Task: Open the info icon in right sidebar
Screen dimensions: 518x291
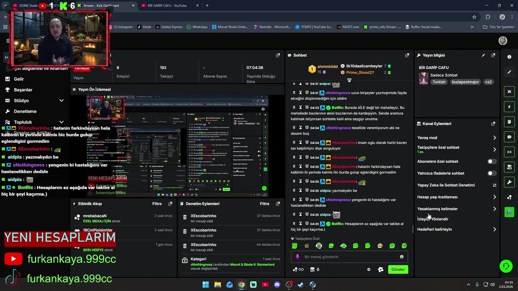Action: (509, 57)
